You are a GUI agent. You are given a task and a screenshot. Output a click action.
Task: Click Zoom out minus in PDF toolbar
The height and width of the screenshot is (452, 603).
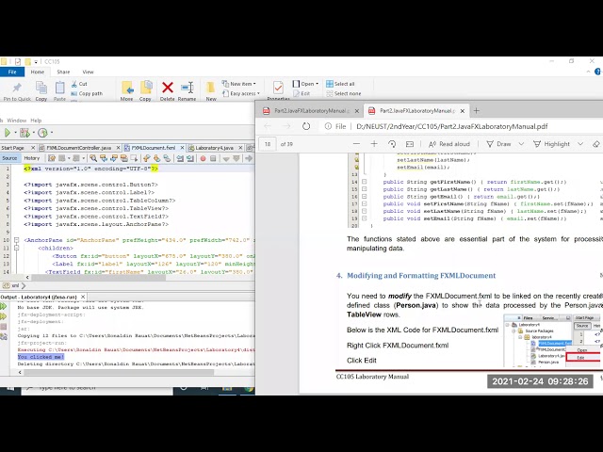pyautogui.click(x=356, y=144)
